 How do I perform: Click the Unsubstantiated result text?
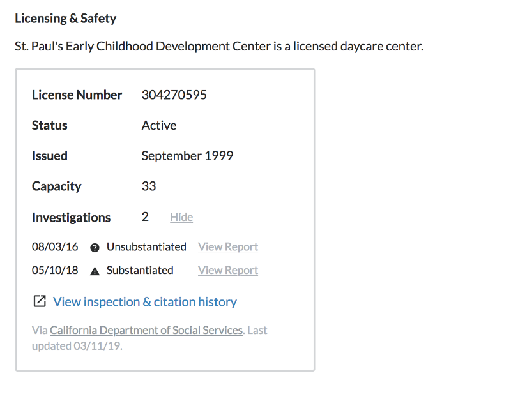click(146, 247)
